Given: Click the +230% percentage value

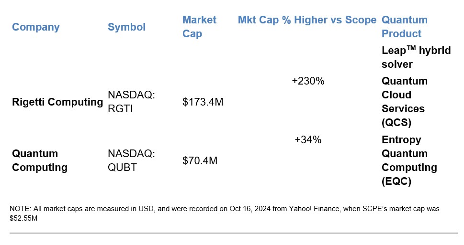Looking at the screenshot, I should (308, 81).
